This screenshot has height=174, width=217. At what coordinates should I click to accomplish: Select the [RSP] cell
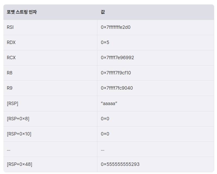[x=13, y=104]
